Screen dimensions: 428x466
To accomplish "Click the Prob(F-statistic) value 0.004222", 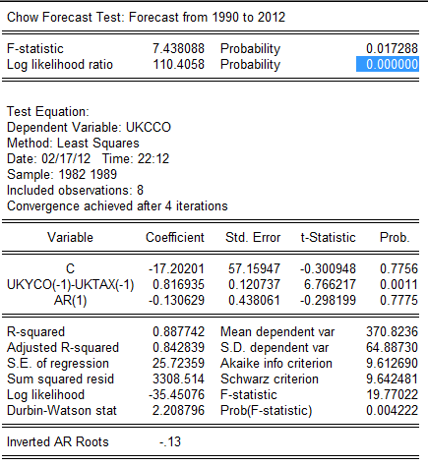I will 392,410.
